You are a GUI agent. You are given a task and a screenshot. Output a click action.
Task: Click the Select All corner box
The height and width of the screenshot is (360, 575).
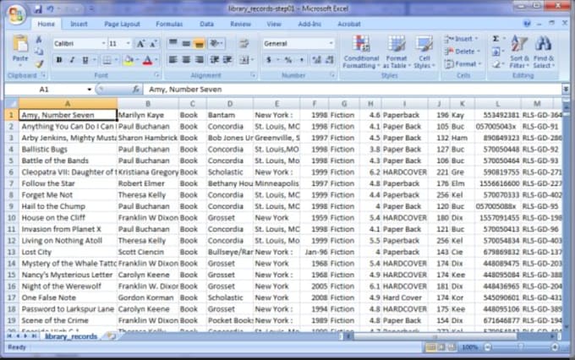(x=11, y=104)
